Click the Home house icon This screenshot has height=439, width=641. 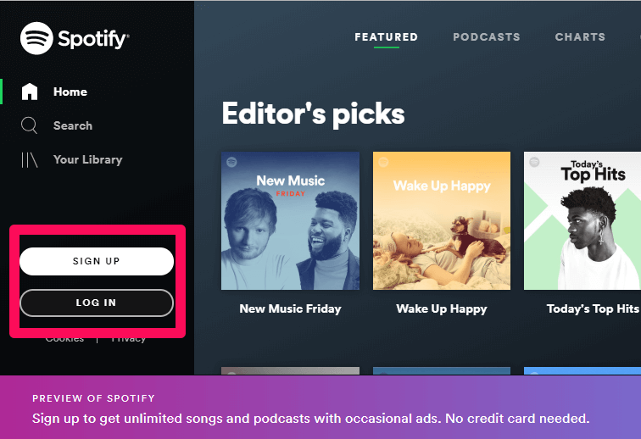click(x=30, y=92)
